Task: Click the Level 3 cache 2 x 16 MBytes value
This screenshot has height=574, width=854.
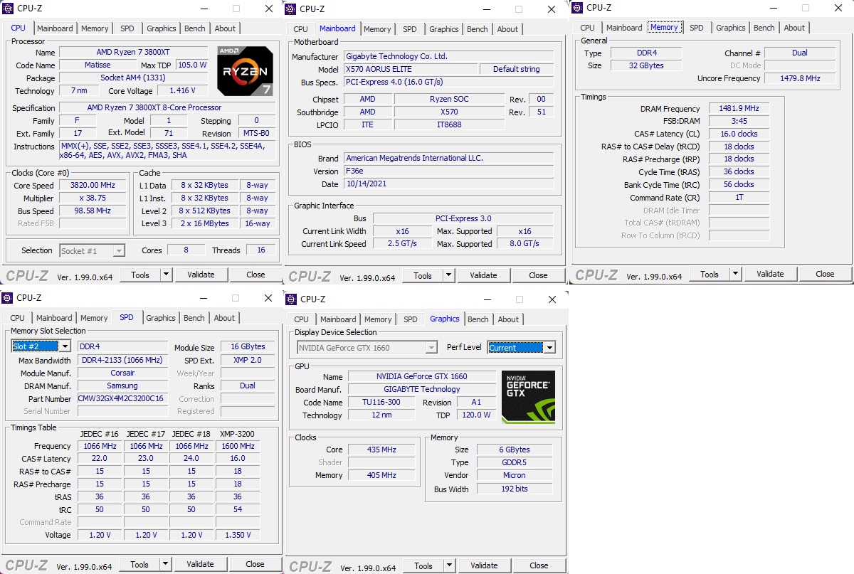Action: tap(204, 223)
